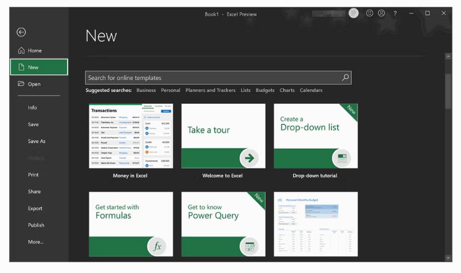Open the More... options
The image size is (461, 273).
pos(36,242)
